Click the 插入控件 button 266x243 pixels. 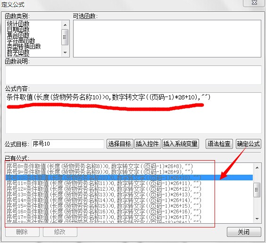[148, 144]
